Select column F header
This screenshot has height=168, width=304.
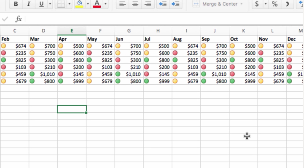click(x=100, y=31)
